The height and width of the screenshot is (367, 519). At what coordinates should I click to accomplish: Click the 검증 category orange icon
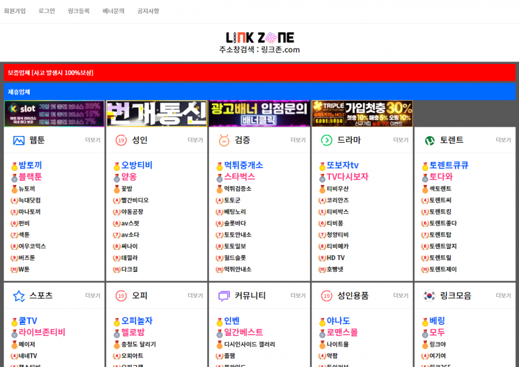pyautogui.click(x=224, y=140)
